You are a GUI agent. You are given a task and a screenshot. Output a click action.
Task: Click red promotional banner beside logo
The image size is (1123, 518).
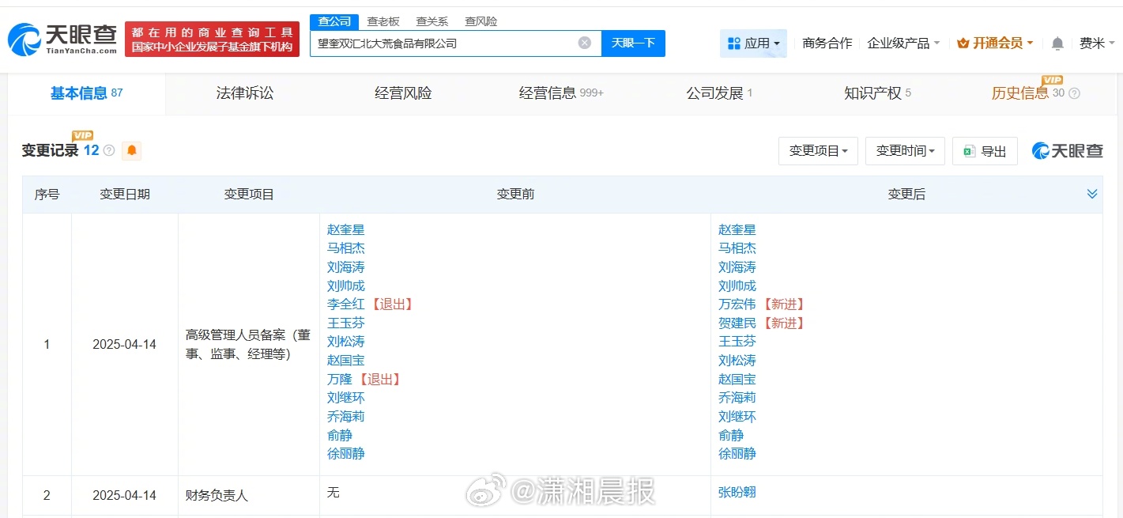click(212, 39)
